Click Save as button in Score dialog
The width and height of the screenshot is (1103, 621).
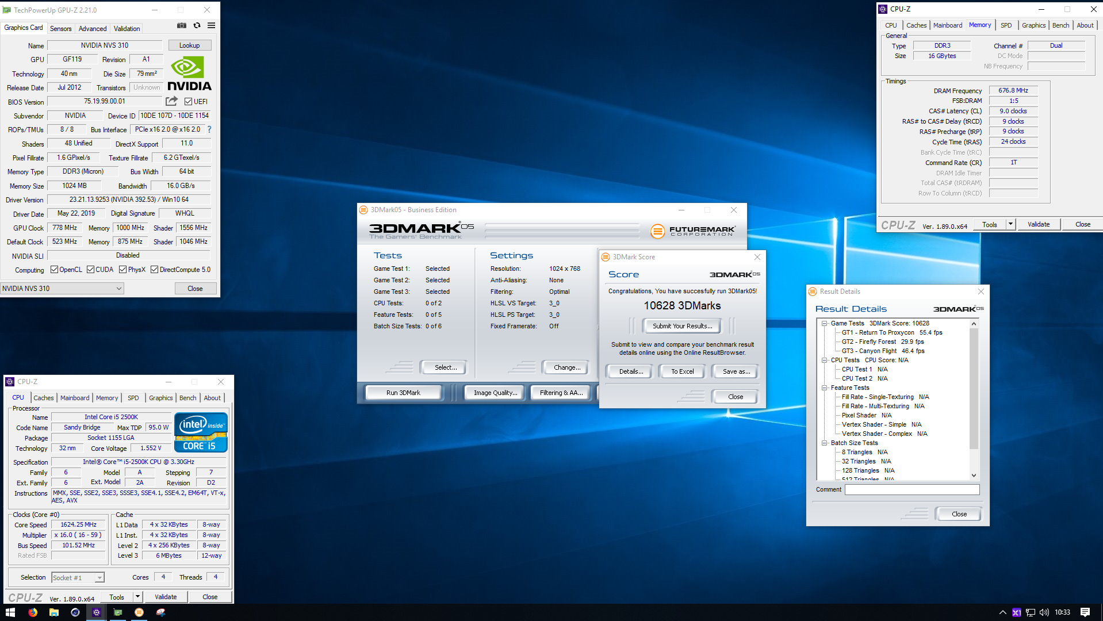click(736, 371)
